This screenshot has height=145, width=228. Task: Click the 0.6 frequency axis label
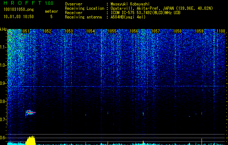pos(3,138)
